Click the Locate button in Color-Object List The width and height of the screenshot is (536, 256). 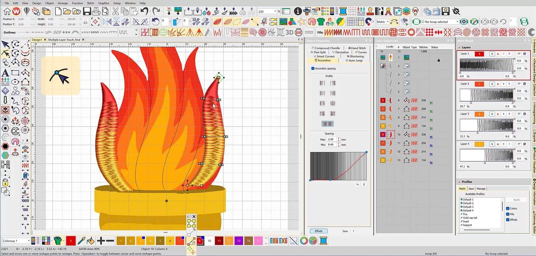pyautogui.click(x=389, y=47)
